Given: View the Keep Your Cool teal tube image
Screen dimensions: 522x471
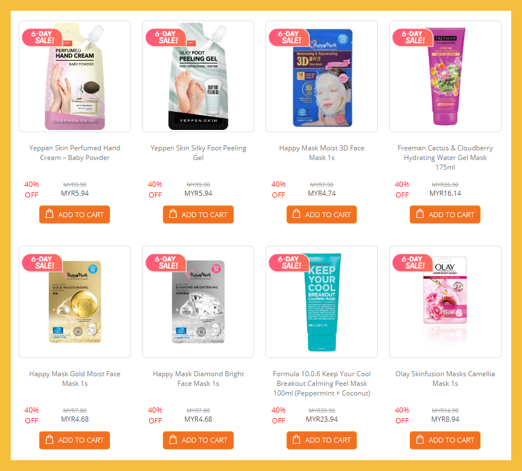Looking at the screenshot, I should tap(322, 302).
